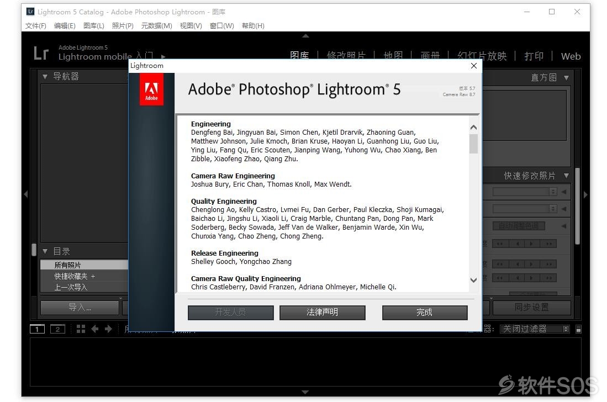Click the right panel vertical scrollbar
The height and width of the screenshot is (402, 607).
click(x=578, y=206)
